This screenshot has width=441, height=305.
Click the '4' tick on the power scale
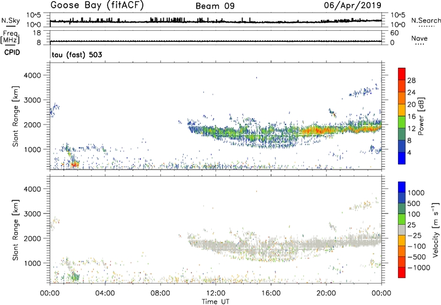click(409, 153)
